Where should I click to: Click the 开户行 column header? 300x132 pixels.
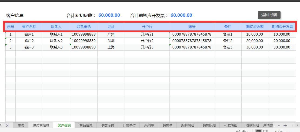(x=147, y=27)
